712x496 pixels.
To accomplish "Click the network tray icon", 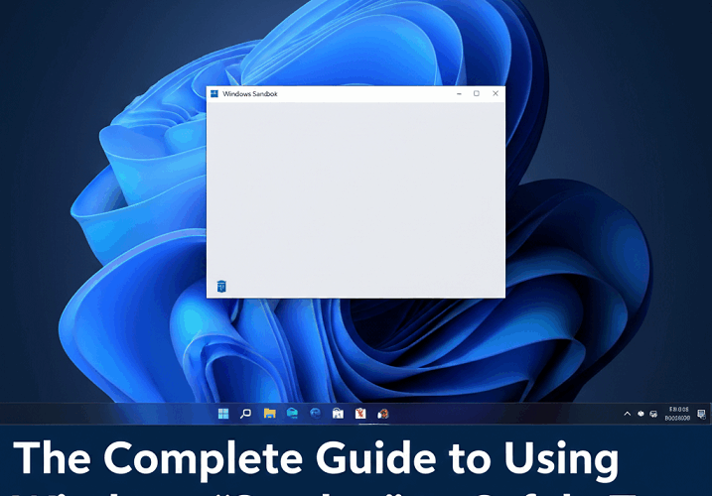I will (653, 414).
